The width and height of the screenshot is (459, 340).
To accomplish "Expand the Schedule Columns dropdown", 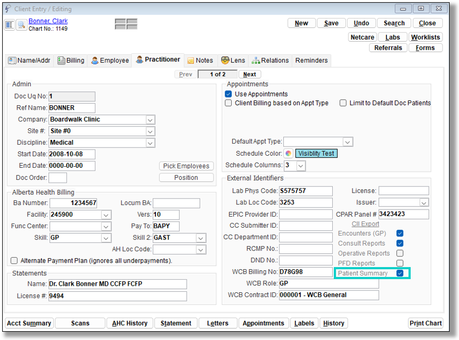I will pyautogui.click(x=301, y=165).
